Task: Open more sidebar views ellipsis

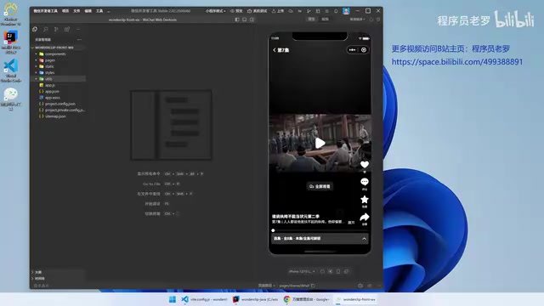Action: point(78,30)
